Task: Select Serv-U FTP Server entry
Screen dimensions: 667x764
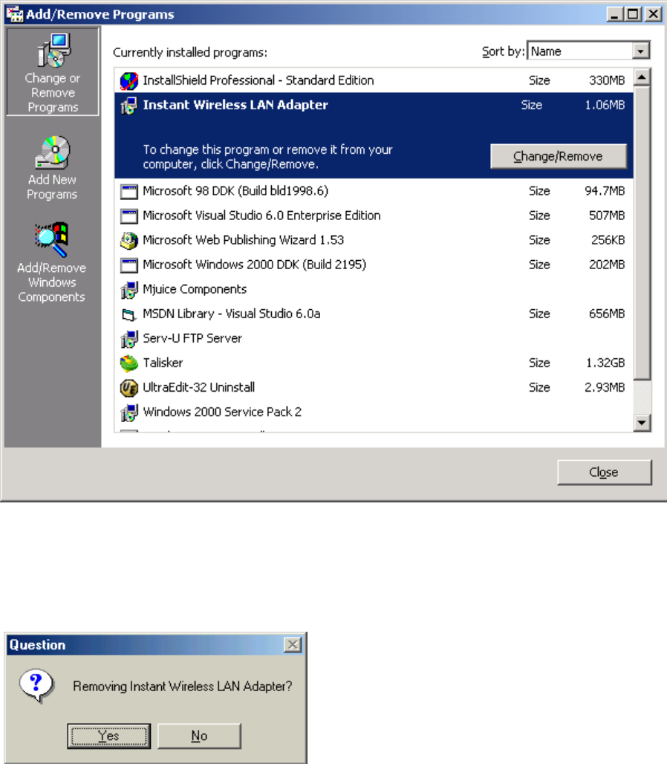Action: tap(374, 339)
